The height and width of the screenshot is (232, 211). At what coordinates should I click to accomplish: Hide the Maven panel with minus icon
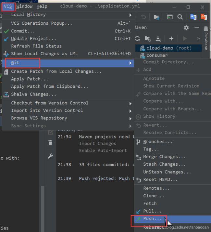(197, 28)
